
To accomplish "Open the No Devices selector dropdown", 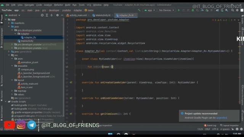I will pyautogui.click(x=167, y=10).
